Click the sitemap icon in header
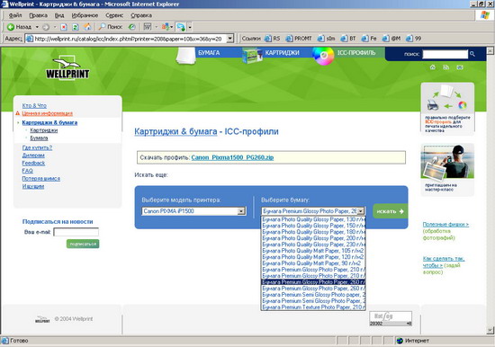 (x=445, y=67)
